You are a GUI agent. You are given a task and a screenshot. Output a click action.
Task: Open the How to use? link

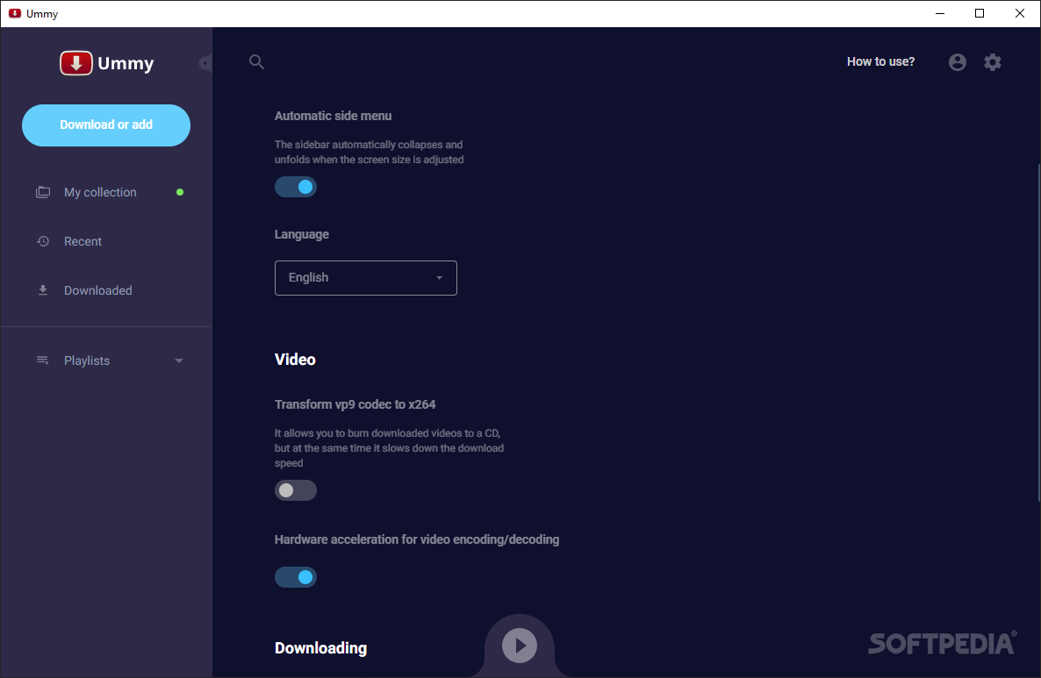(880, 61)
